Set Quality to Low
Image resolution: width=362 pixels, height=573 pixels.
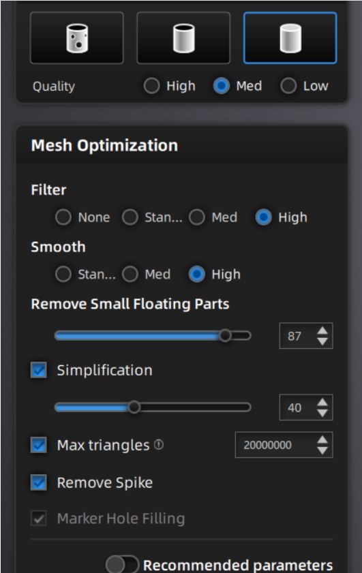pyautogui.click(x=288, y=86)
